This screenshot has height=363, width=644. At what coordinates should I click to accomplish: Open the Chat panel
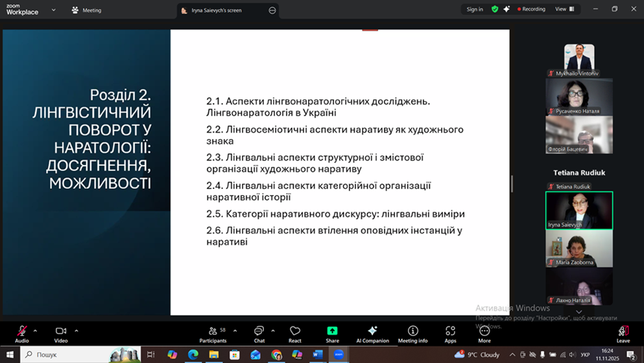pos(259,334)
